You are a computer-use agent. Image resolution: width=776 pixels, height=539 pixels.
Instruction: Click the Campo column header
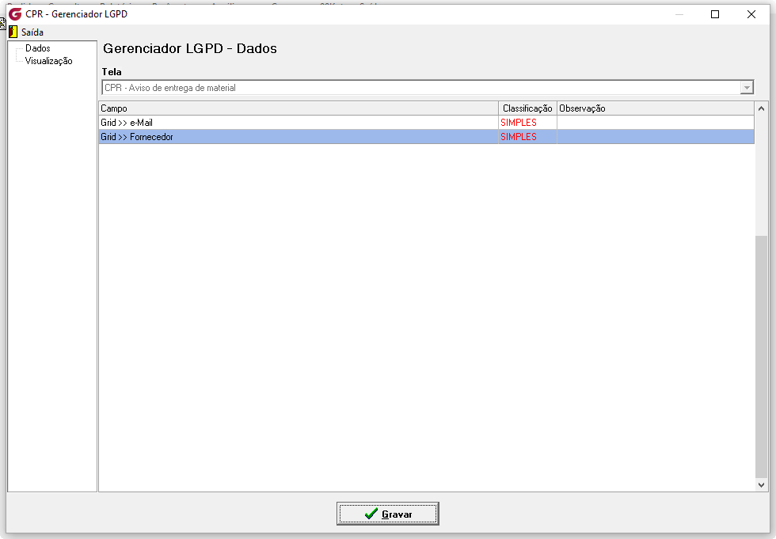[x=299, y=108]
